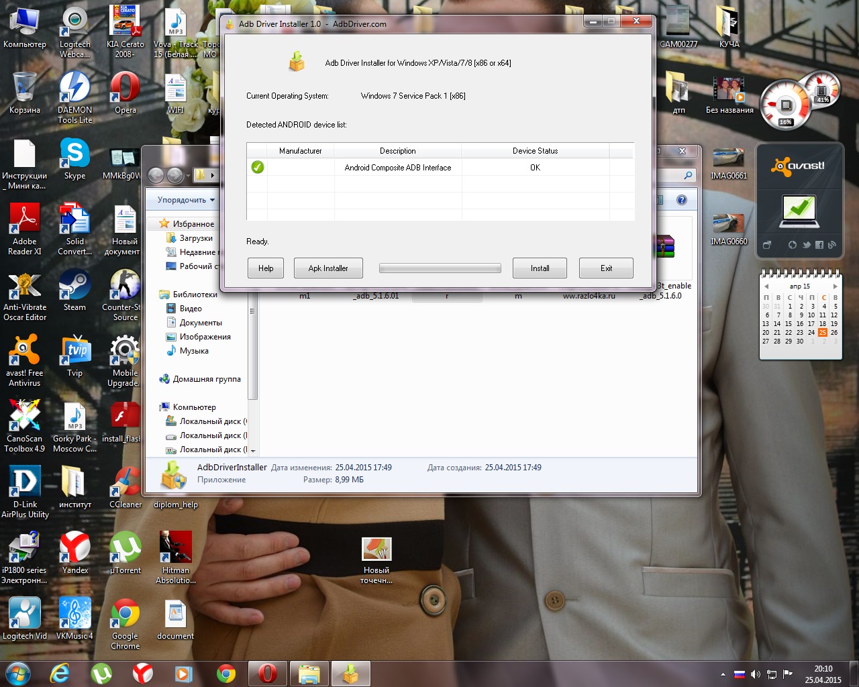
Task: Go to next month in calendar gadget
Action: tap(835, 286)
